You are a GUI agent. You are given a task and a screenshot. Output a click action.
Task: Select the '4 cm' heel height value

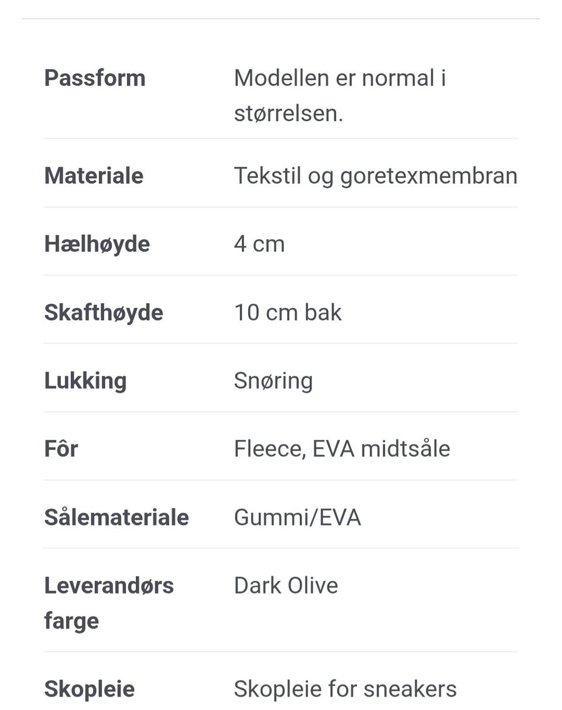point(259,244)
